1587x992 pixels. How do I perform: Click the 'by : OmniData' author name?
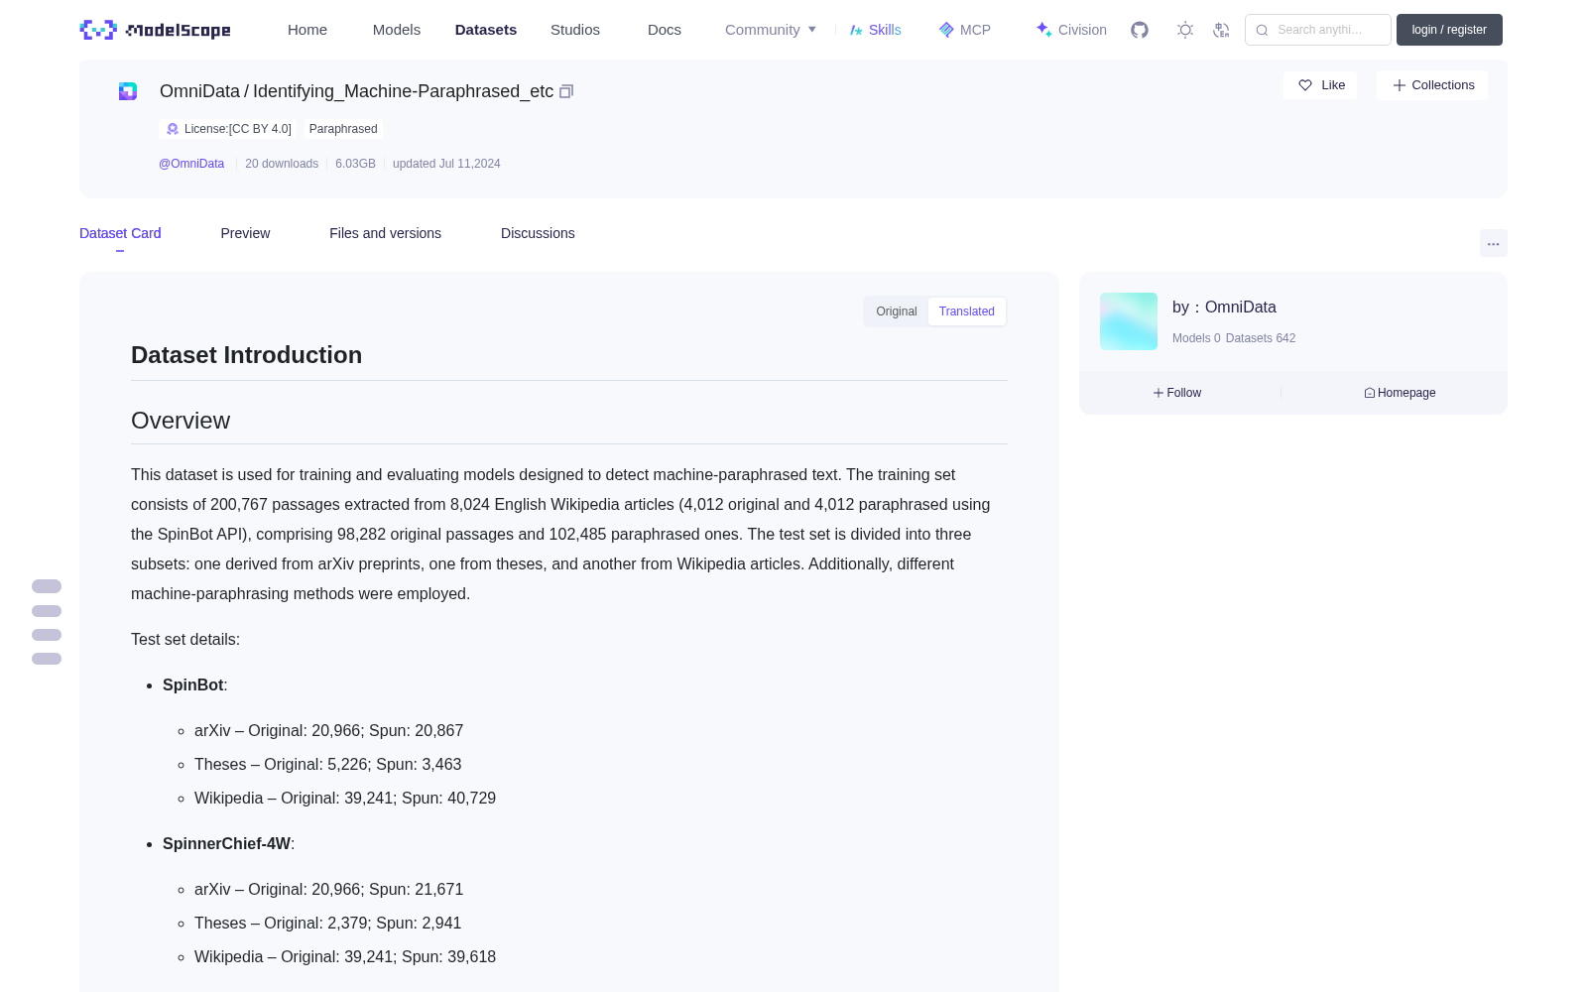pyautogui.click(x=1224, y=308)
